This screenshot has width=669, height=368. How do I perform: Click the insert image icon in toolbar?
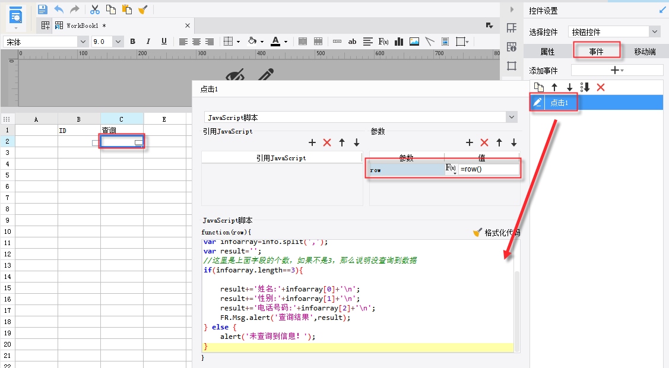coord(414,42)
